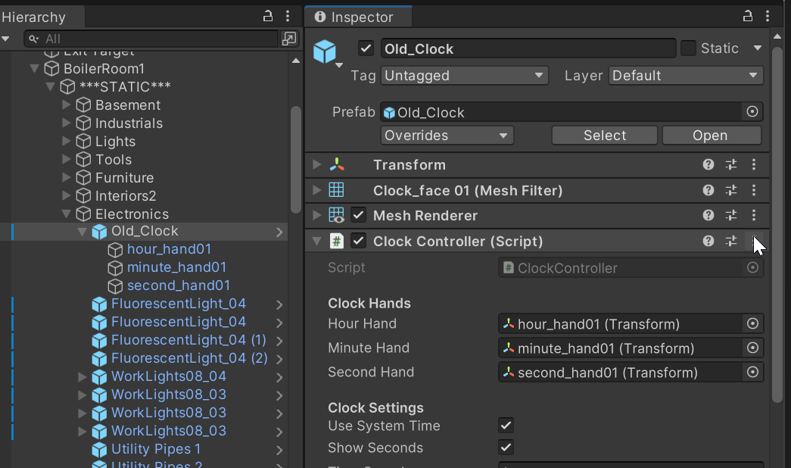Expand the Mesh Renderer component
The image size is (791, 468).
coord(317,216)
